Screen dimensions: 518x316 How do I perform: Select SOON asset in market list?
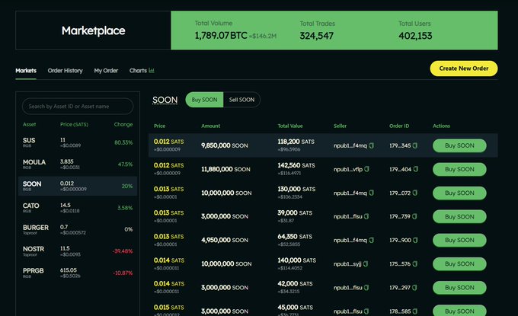tap(78, 186)
